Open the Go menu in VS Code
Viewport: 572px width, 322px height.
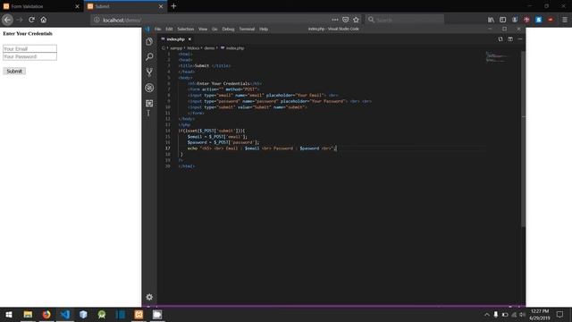[x=214, y=29]
